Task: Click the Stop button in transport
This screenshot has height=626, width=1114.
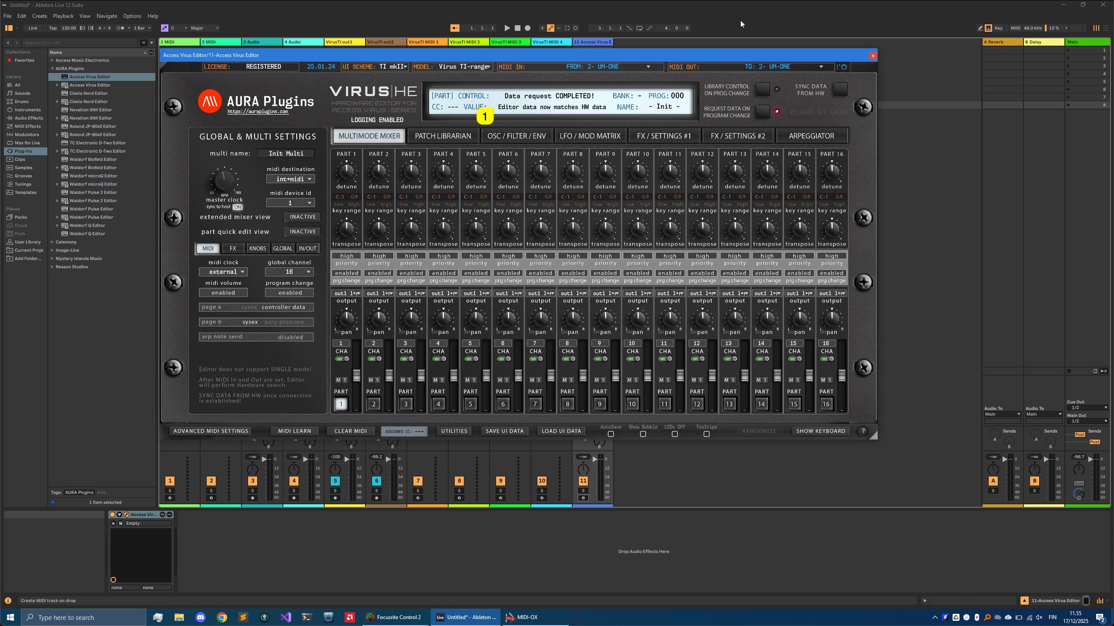Action: pyautogui.click(x=517, y=28)
